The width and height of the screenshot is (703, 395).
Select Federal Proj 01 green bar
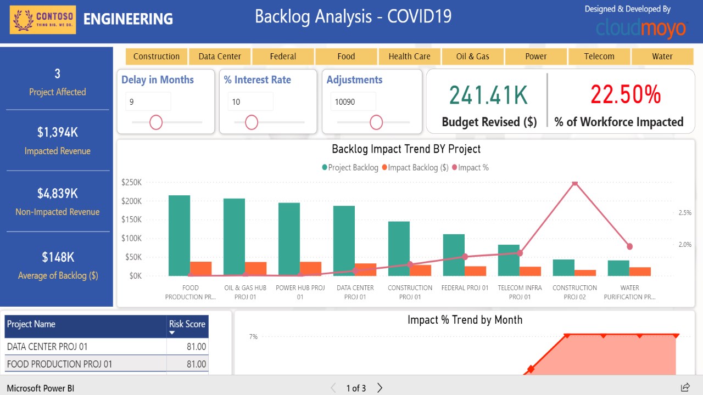pos(454,255)
